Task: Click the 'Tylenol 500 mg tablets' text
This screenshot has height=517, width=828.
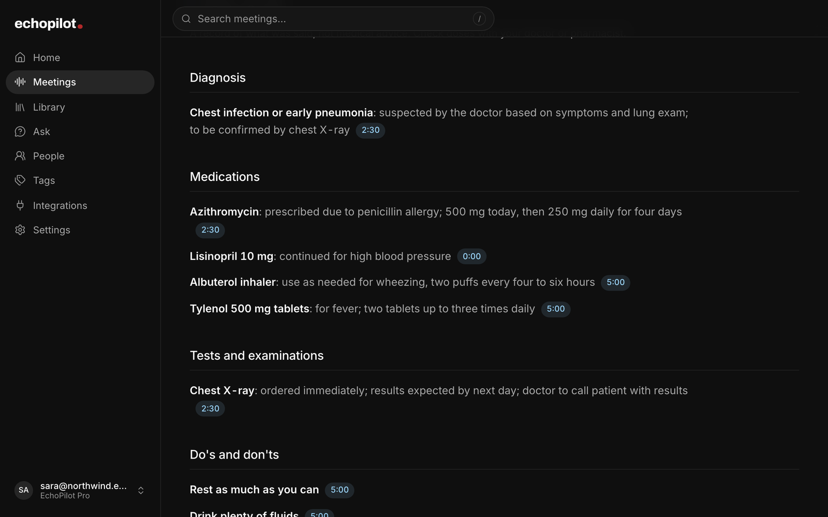Action: 249,309
